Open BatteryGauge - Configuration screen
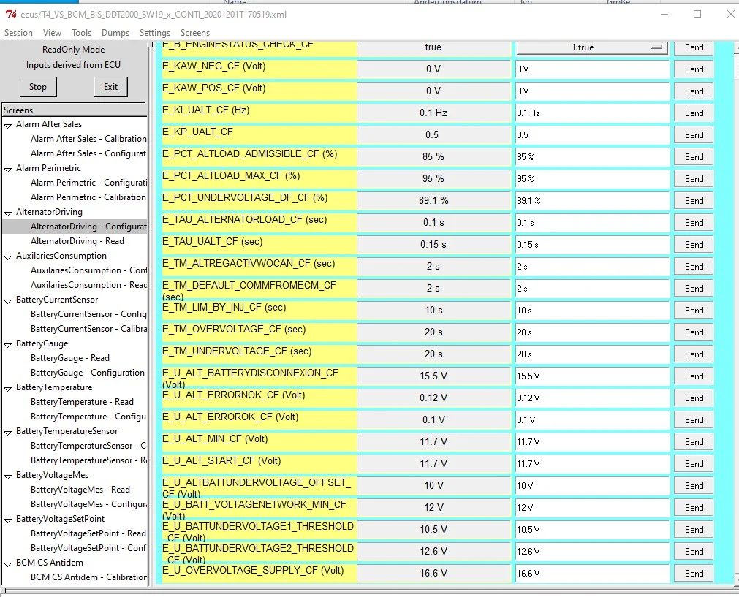Image resolution: width=739 pixels, height=597 pixels. 87,373
